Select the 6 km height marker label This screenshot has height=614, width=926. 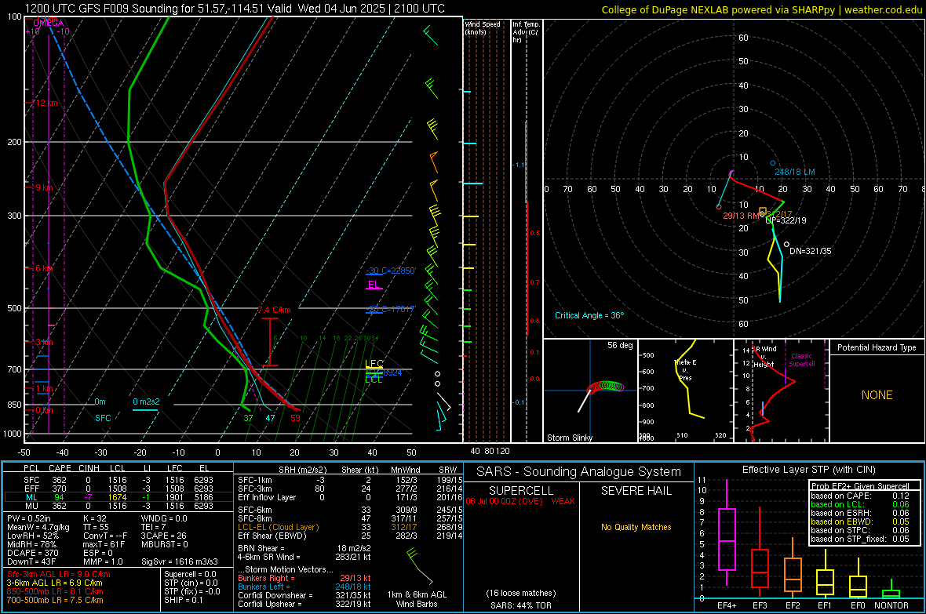point(44,268)
